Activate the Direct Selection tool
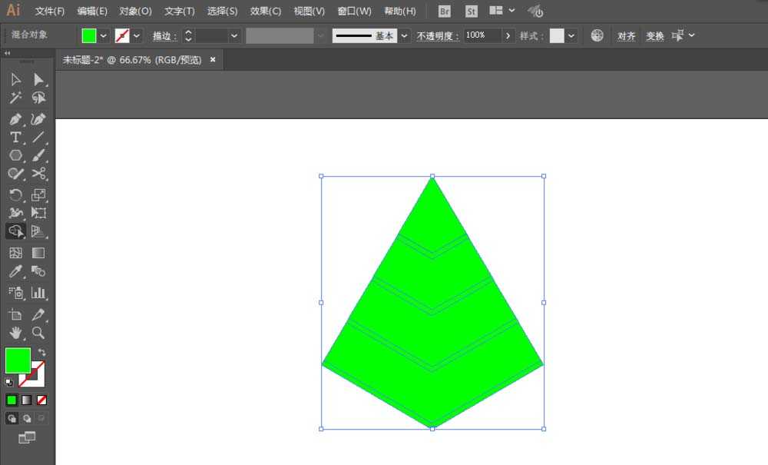The width and height of the screenshot is (768, 465). pos(38,79)
